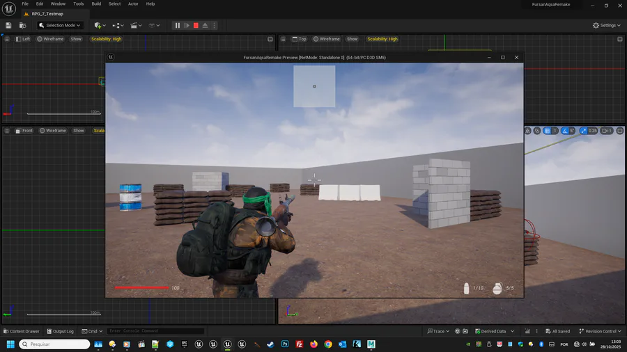This screenshot has height=352, width=627.
Task: Select the RPG_7_Testmap level tab
Action: tap(47, 14)
